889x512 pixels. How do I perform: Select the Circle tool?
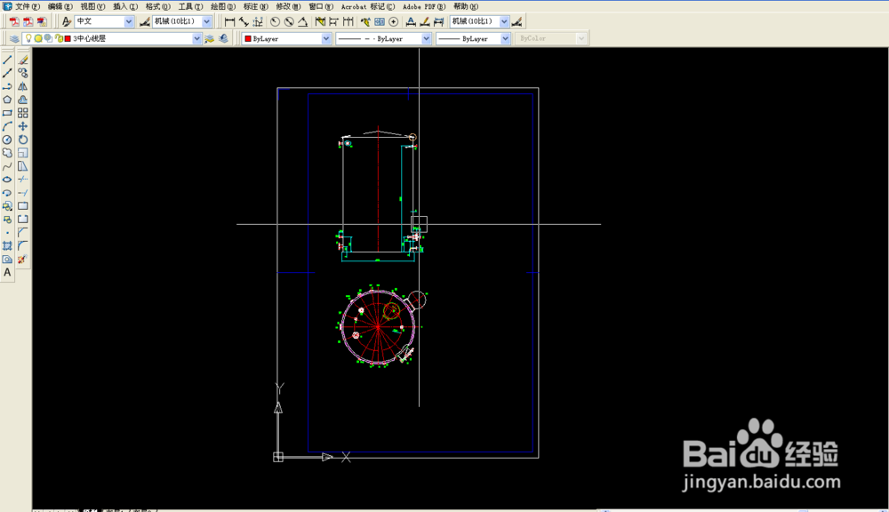tap(7, 140)
